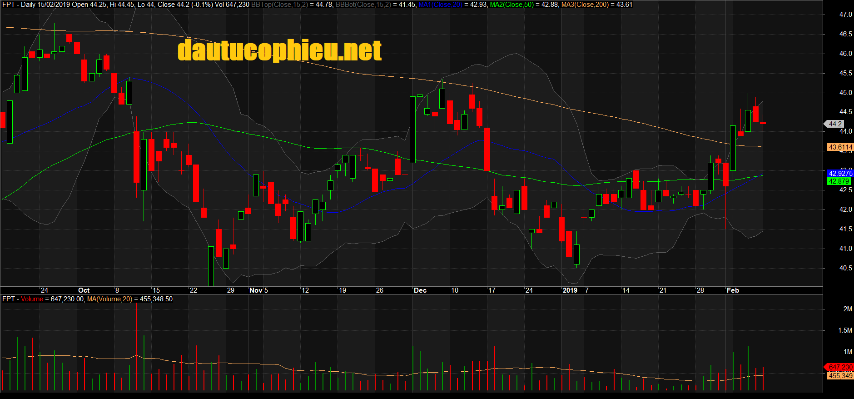The height and width of the screenshot is (399, 854).
Task: Select the BBTop(Close,15,2) indicator label
Action: tap(279, 5)
